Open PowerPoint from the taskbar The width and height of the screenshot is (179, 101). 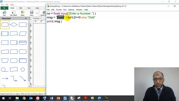pyautogui.click(x=58, y=98)
